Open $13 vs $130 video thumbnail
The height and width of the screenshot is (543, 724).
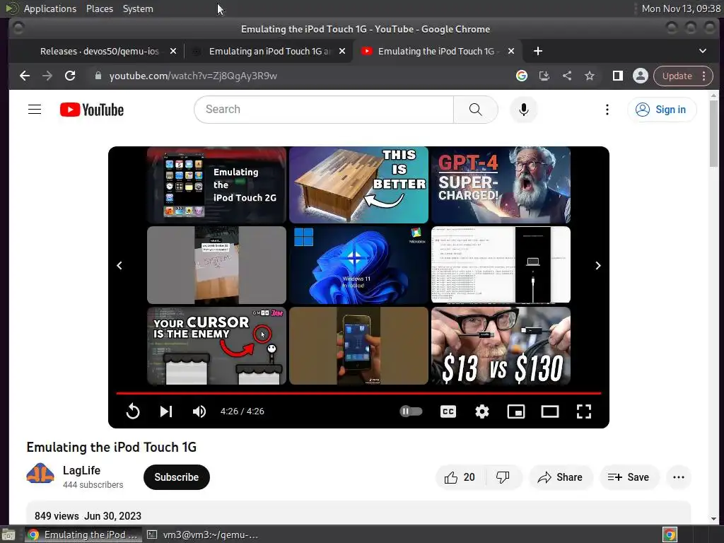(501, 346)
